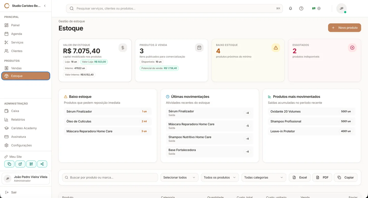Export the table to Excel

[x=300, y=177]
